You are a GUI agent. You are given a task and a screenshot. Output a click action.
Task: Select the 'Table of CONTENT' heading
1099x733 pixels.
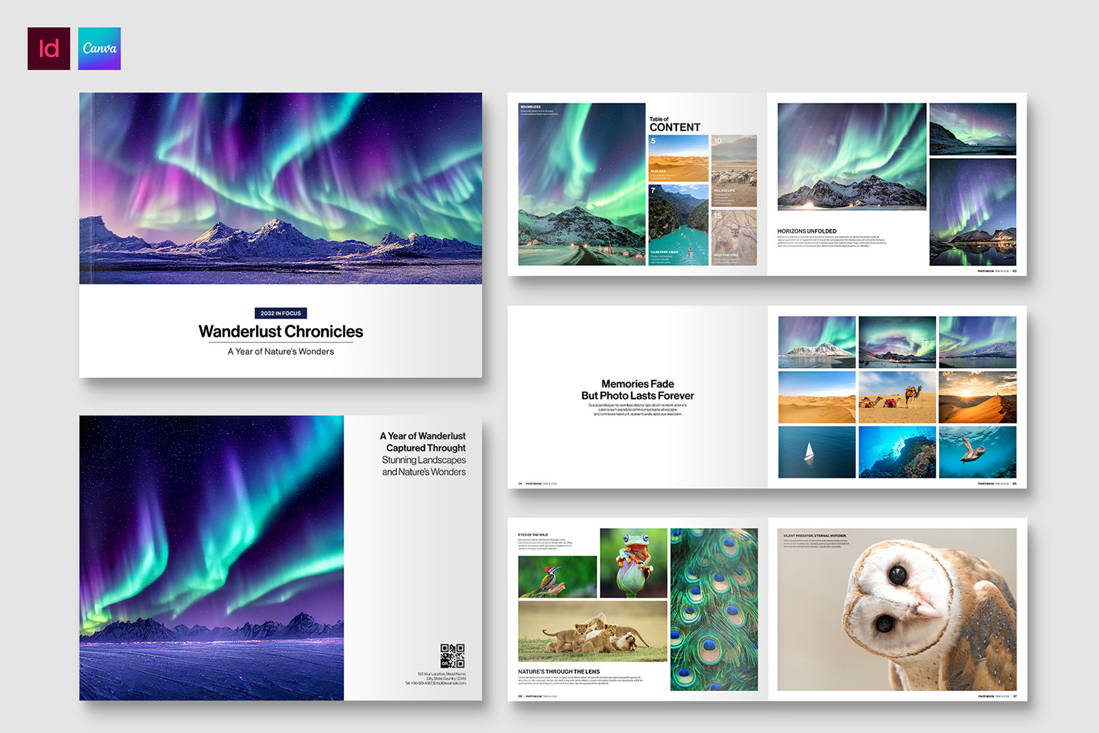click(x=674, y=124)
